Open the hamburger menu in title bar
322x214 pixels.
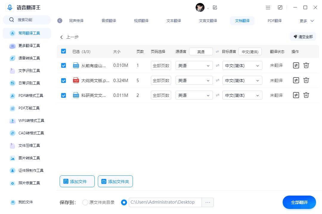pyautogui.click(x=268, y=7)
